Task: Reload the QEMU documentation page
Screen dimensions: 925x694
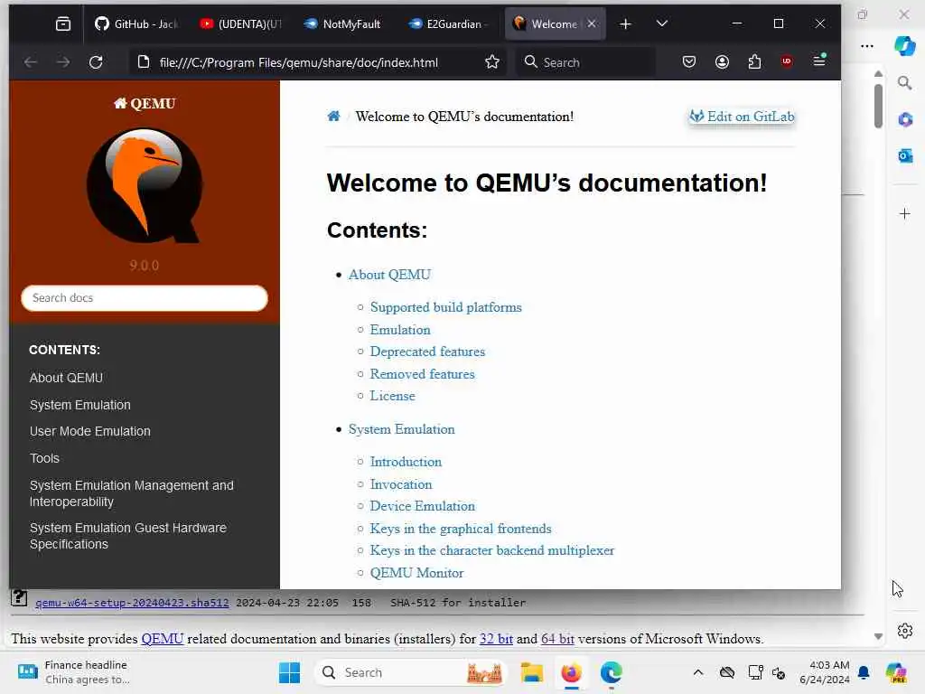Action: click(x=96, y=62)
